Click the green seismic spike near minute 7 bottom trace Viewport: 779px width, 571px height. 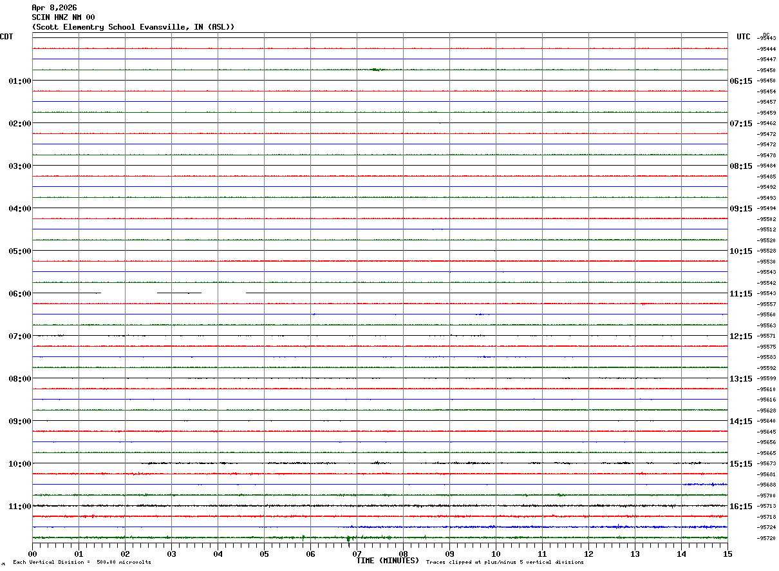click(x=348, y=539)
